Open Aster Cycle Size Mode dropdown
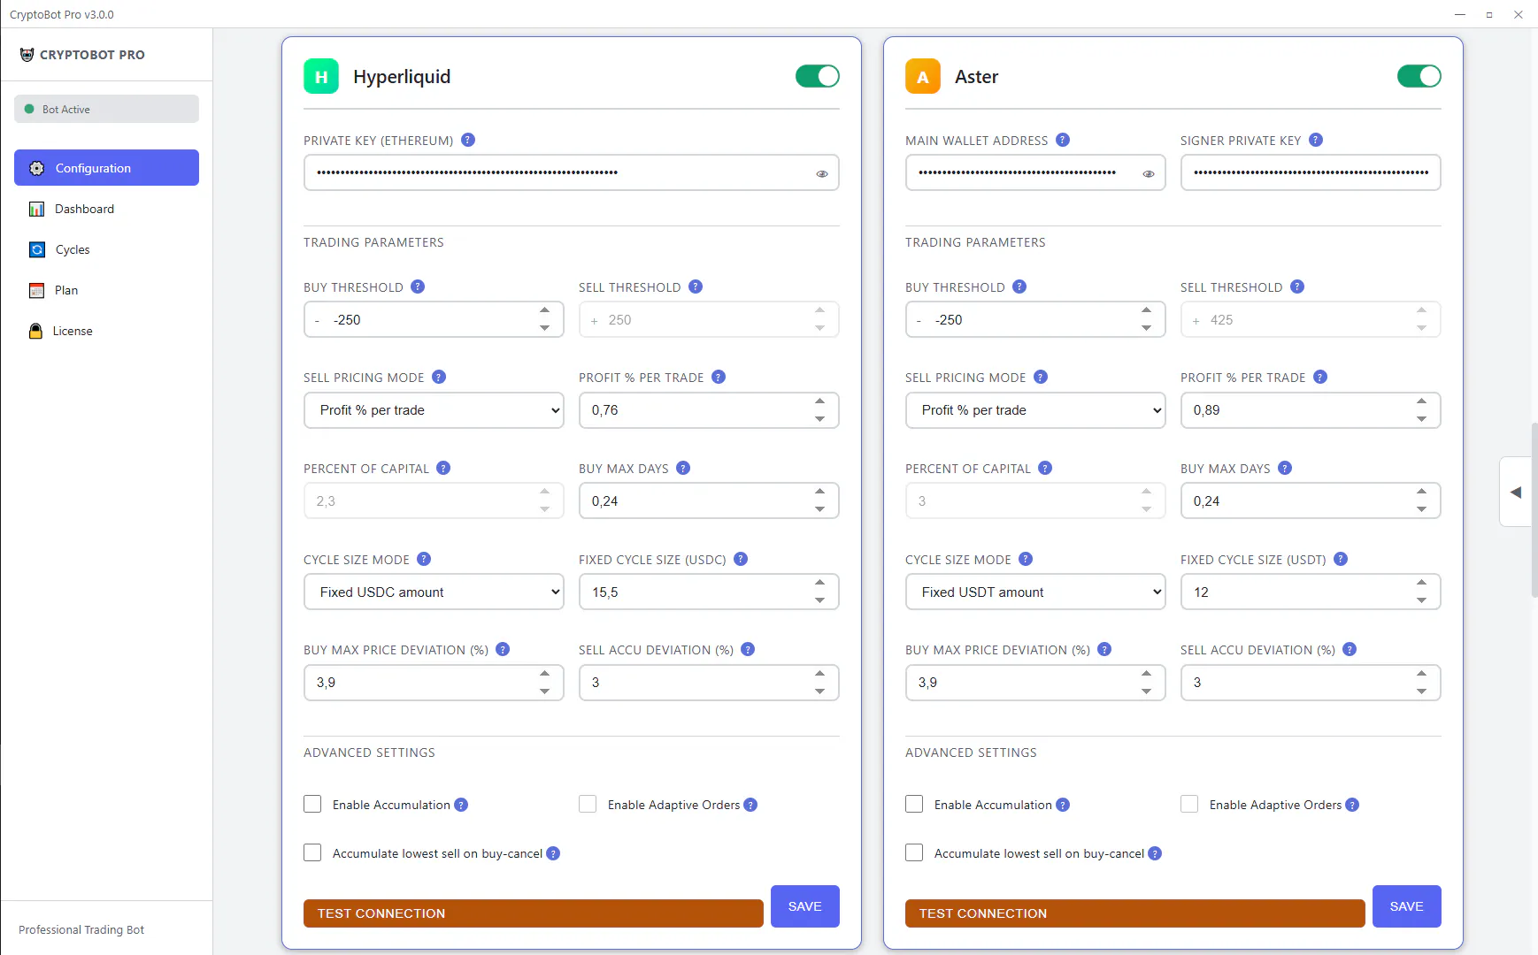This screenshot has width=1538, height=955. click(x=1035, y=592)
